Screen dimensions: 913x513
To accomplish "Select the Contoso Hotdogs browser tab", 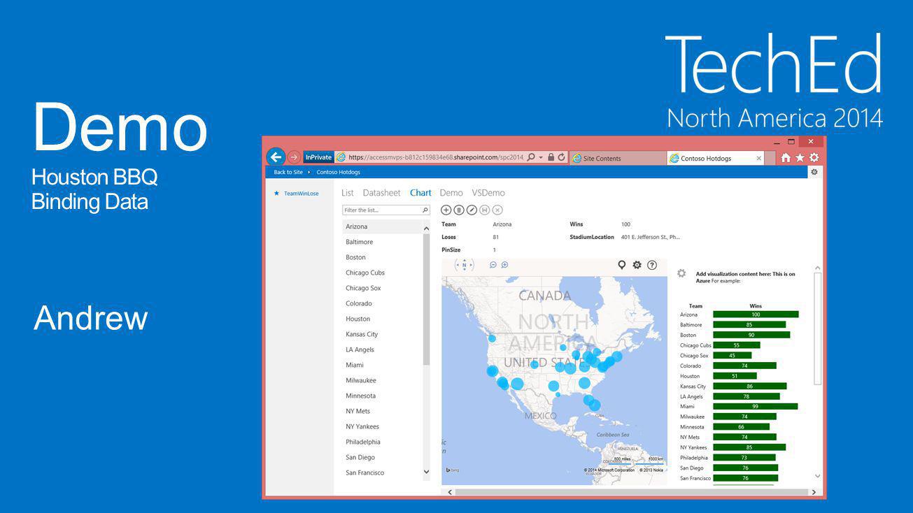I will tap(716, 159).
